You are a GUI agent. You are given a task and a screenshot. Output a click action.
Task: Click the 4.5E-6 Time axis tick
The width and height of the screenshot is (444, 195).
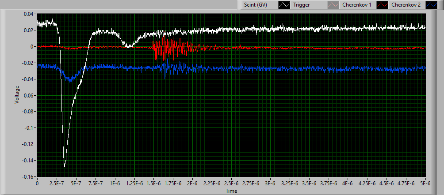click(387, 183)
